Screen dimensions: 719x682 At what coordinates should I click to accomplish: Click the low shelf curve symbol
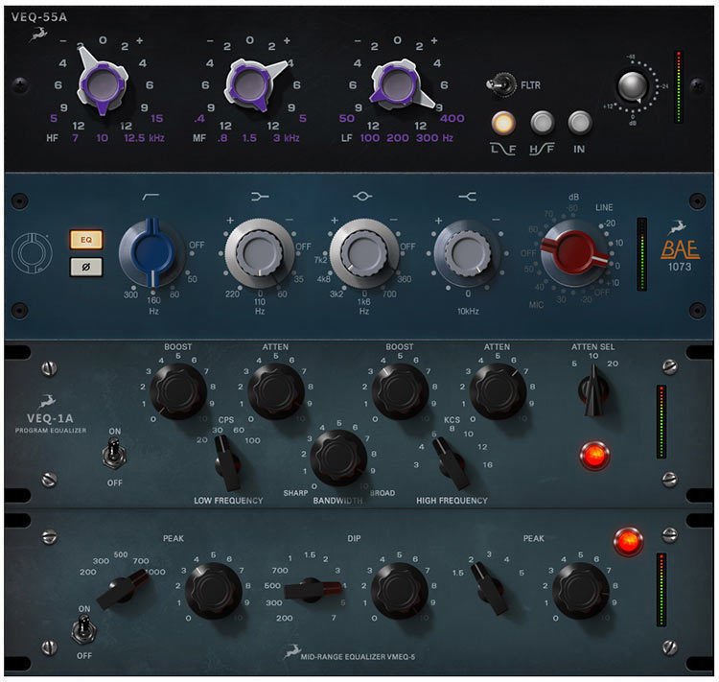[x=260, y=197]
